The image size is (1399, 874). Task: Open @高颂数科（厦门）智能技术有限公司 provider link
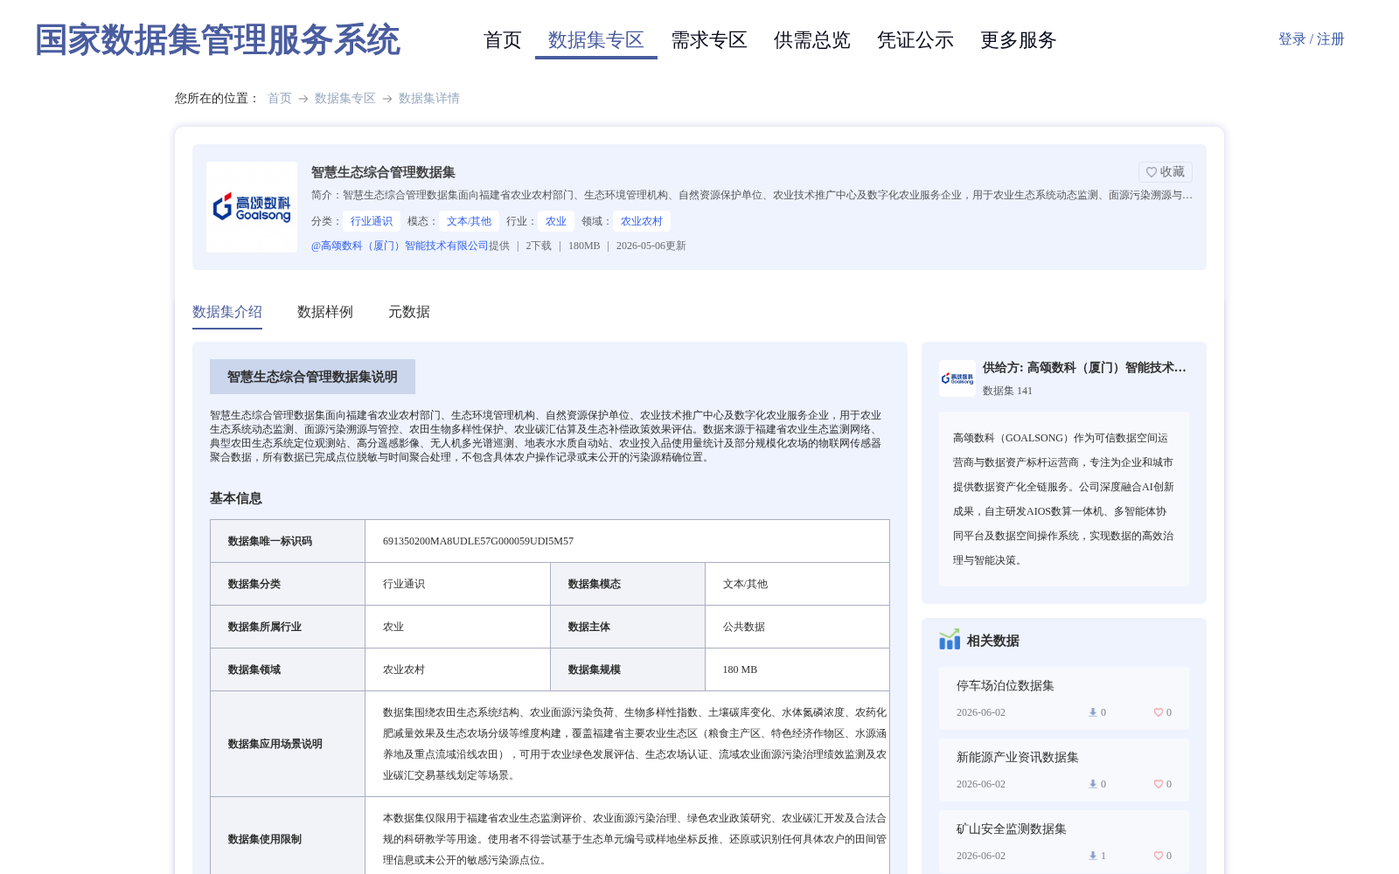tap(400, 246)
